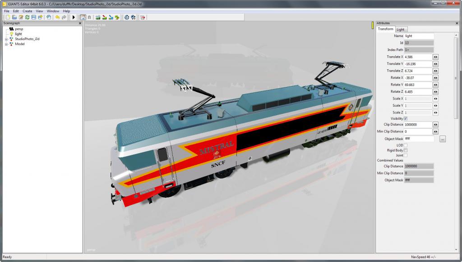Image resolution: width=462 pixels, height=262 pixels.
Task: Toggle the magnet snap toolbar icon
Action: point(89,18)
